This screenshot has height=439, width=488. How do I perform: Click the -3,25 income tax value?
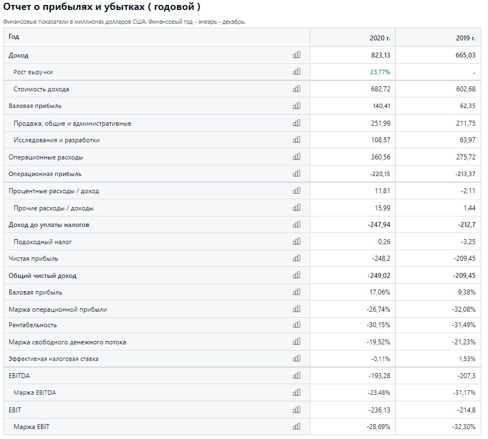pos(468,241)
